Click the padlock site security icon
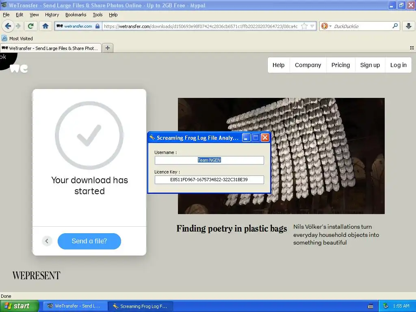 [x=97, y=26]
